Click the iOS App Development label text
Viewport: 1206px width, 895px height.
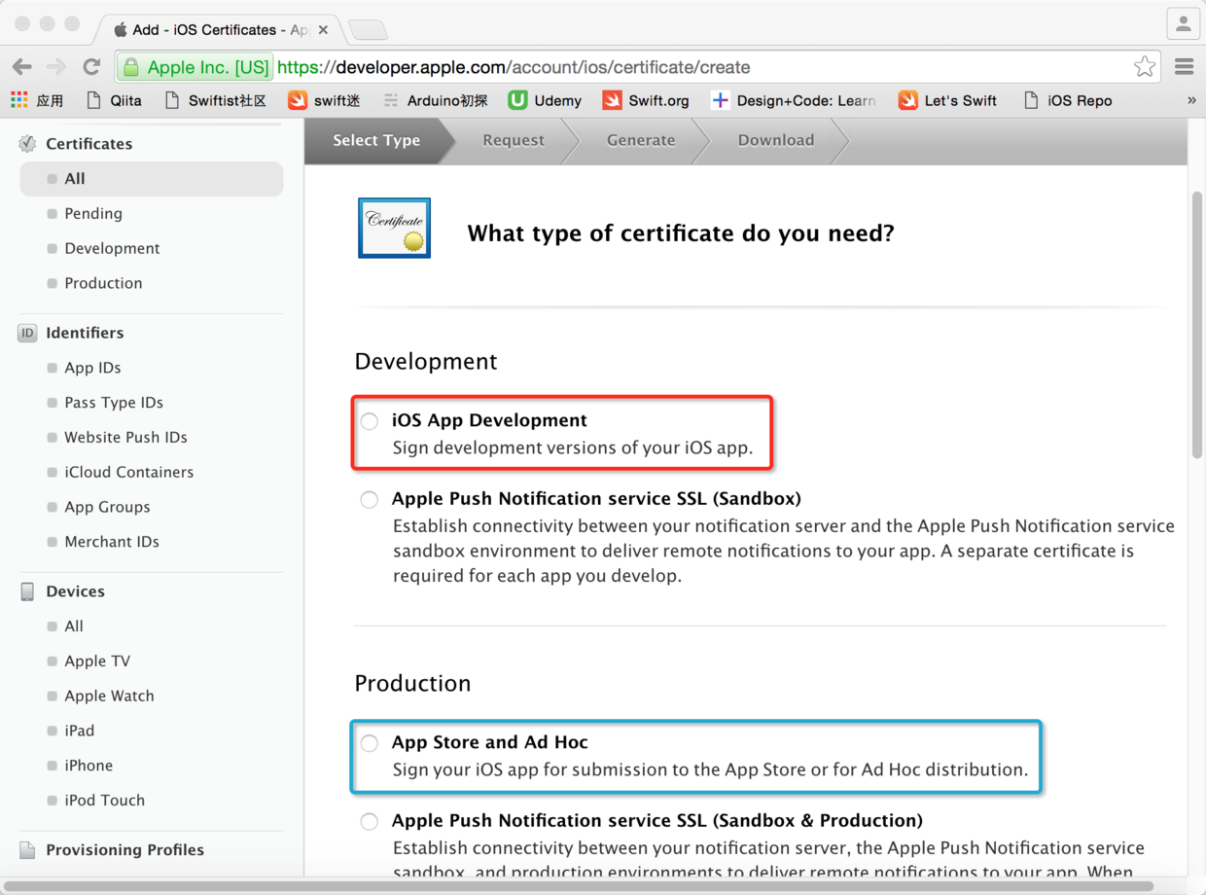[x=489, y=420]
